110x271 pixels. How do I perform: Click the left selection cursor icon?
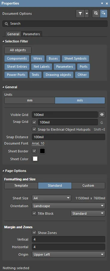point(96,14)
